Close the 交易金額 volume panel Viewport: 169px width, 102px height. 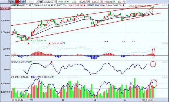(x=167, y=77)
